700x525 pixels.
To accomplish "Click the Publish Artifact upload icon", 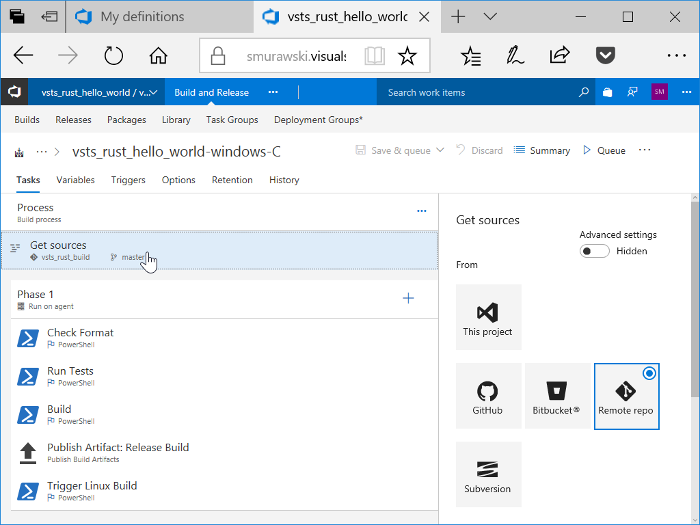I will 27,453.
